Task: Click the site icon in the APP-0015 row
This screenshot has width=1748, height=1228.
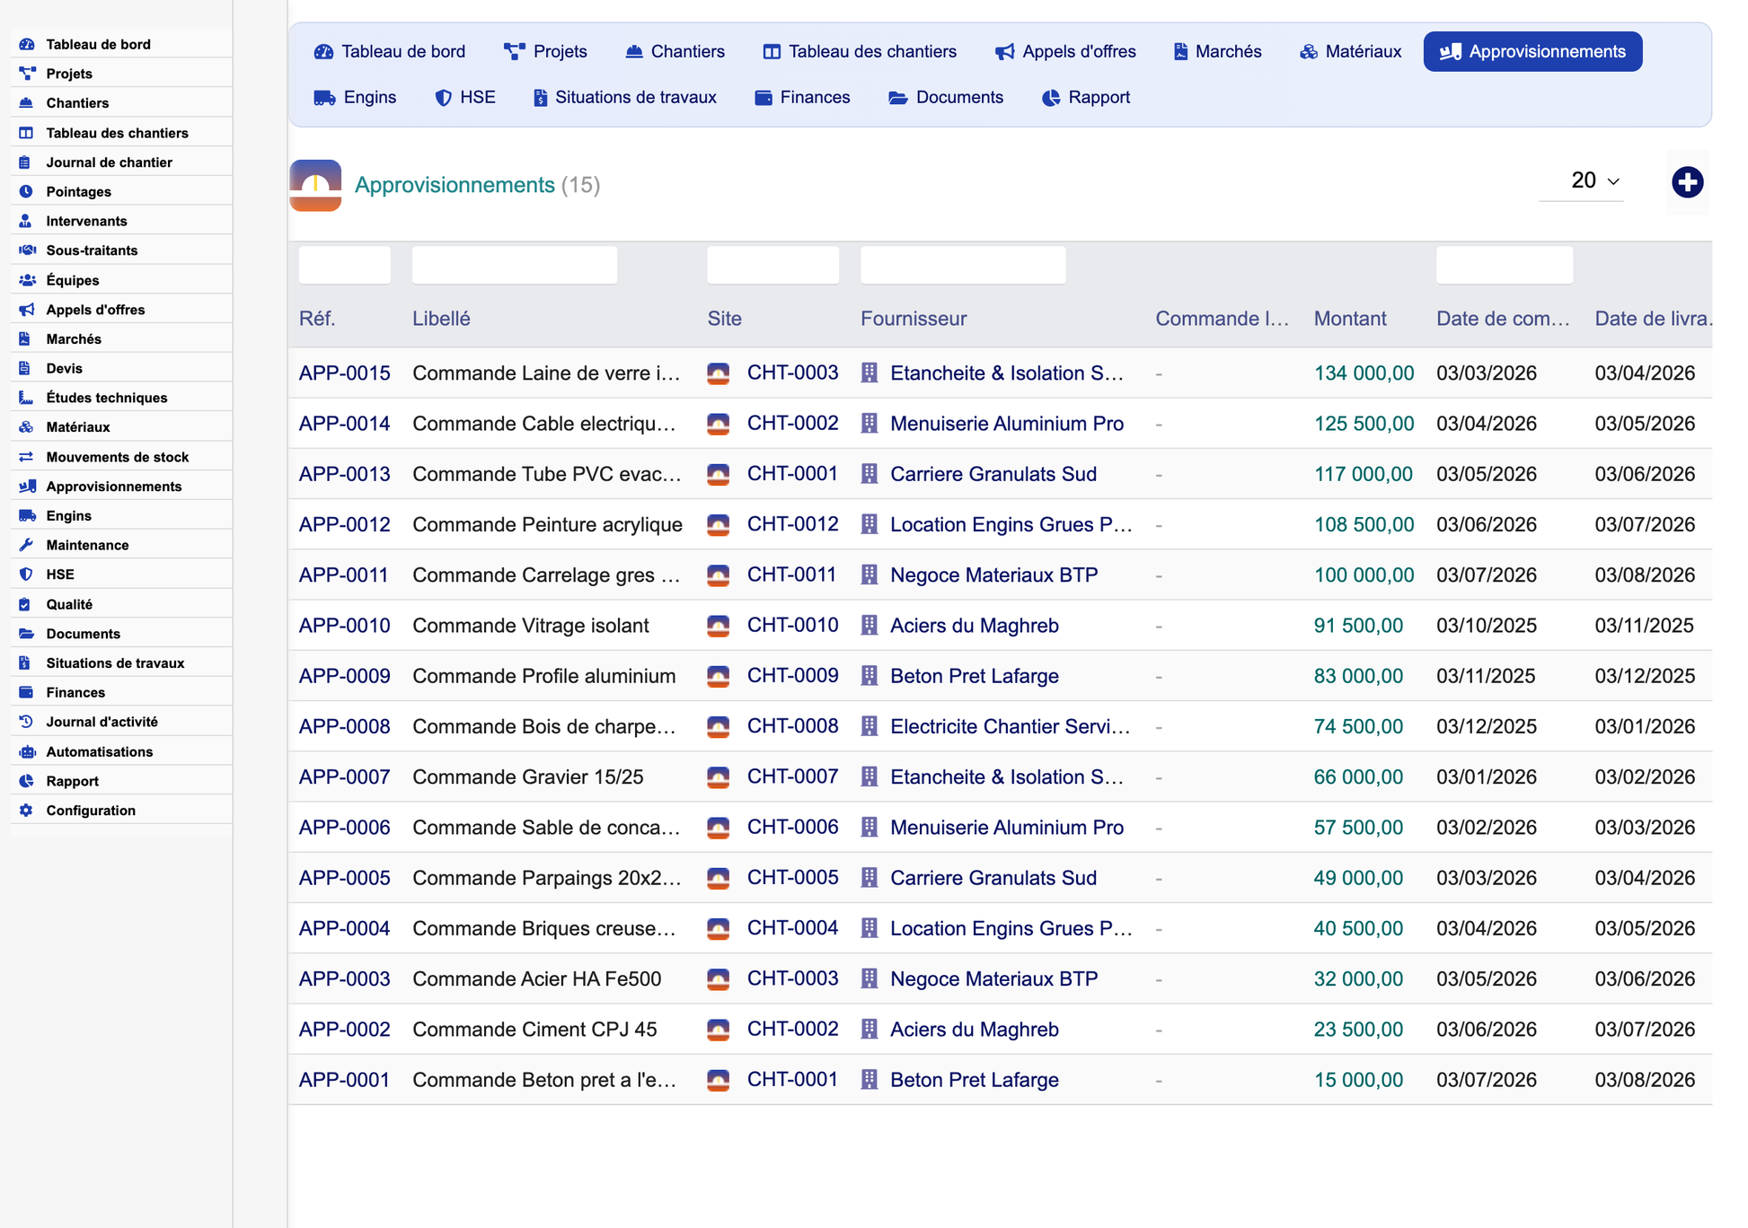Action: pos(718,373)
